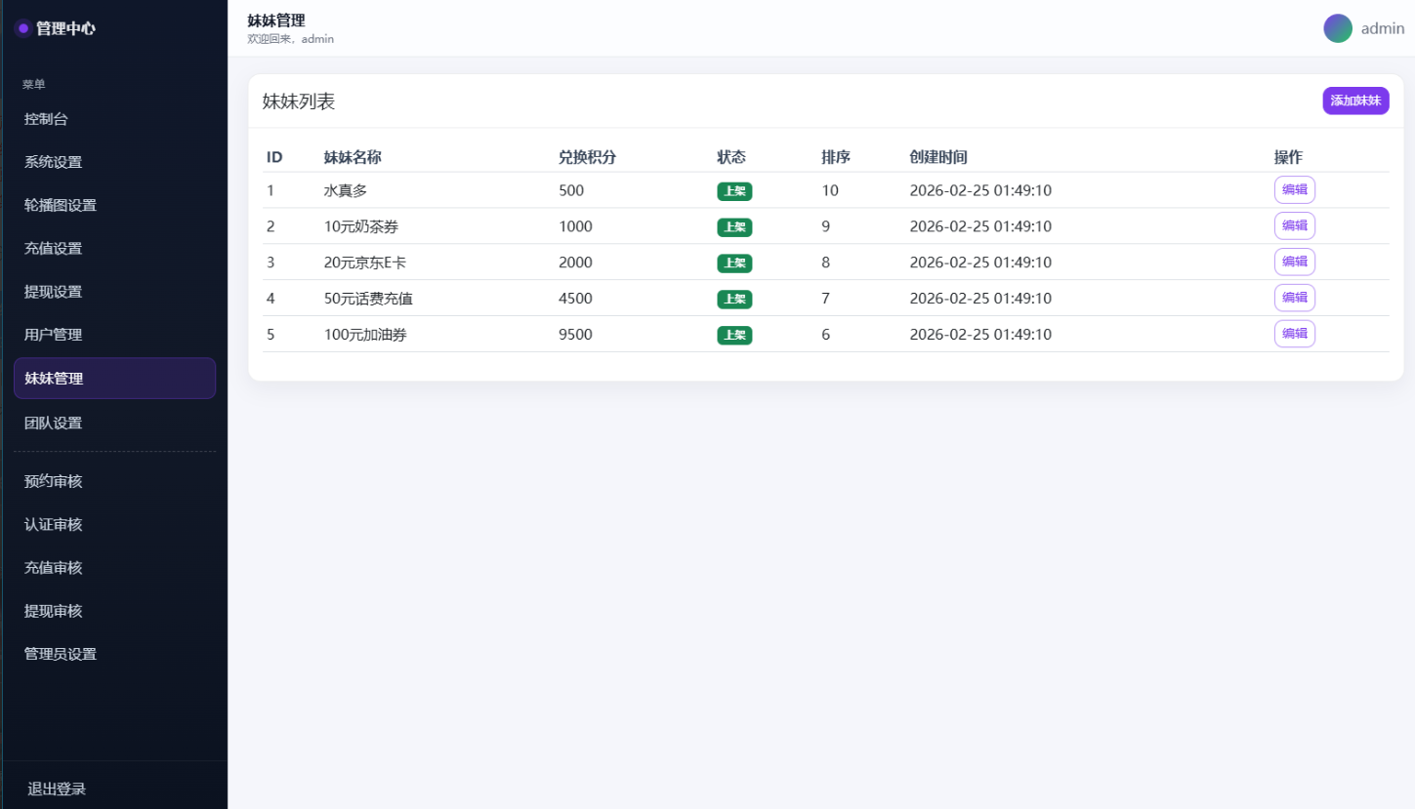Click the 创建时间 column header
Viewport: 1415px width, 809px height.
click(x=938, y=157)
